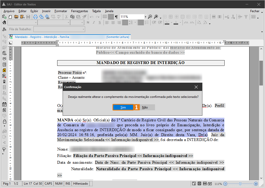Click the status bar zoom plus button

(x=256, y=184)
